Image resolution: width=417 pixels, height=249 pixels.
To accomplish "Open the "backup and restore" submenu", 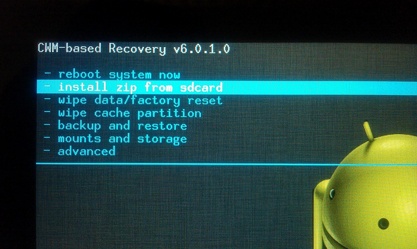I will (122, 126).
